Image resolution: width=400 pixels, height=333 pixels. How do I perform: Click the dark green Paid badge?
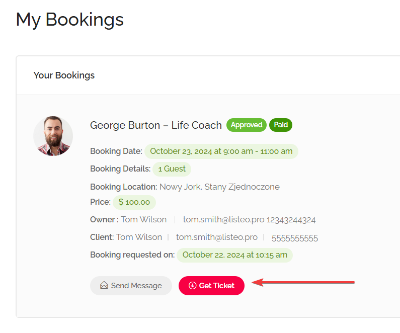point(281,125)
